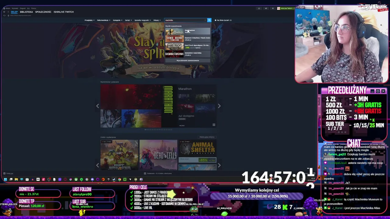Open Discord from the taskbar
This screenshot has height=219, width=390.
[92, 179]
